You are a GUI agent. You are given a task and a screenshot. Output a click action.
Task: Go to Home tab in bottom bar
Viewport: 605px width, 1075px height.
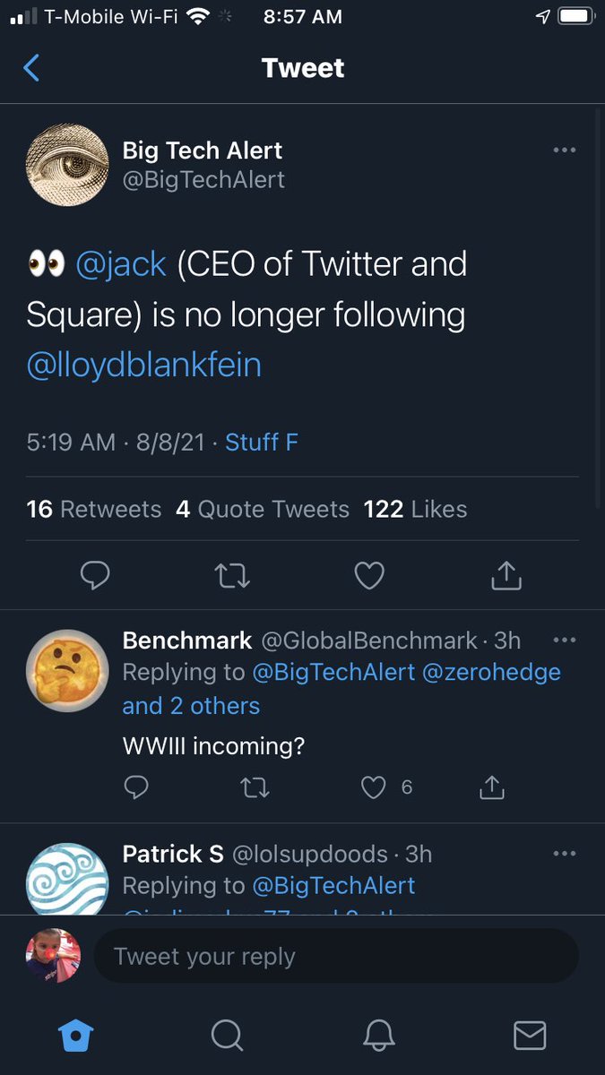[x=75, y=1036]
